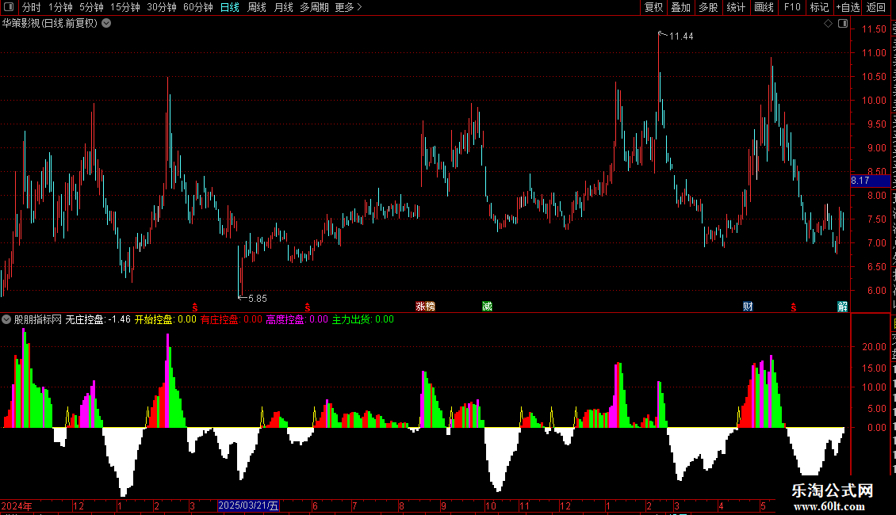The image size is (896, 515).
Task: Click the 复权 adjustment button
Action: tap(653, 7)
